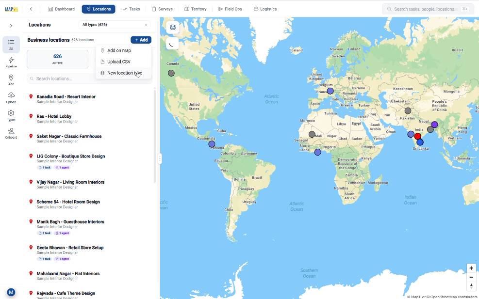Click the map marker near Panama
The image size is (479, 299).
tap(212, 144)
